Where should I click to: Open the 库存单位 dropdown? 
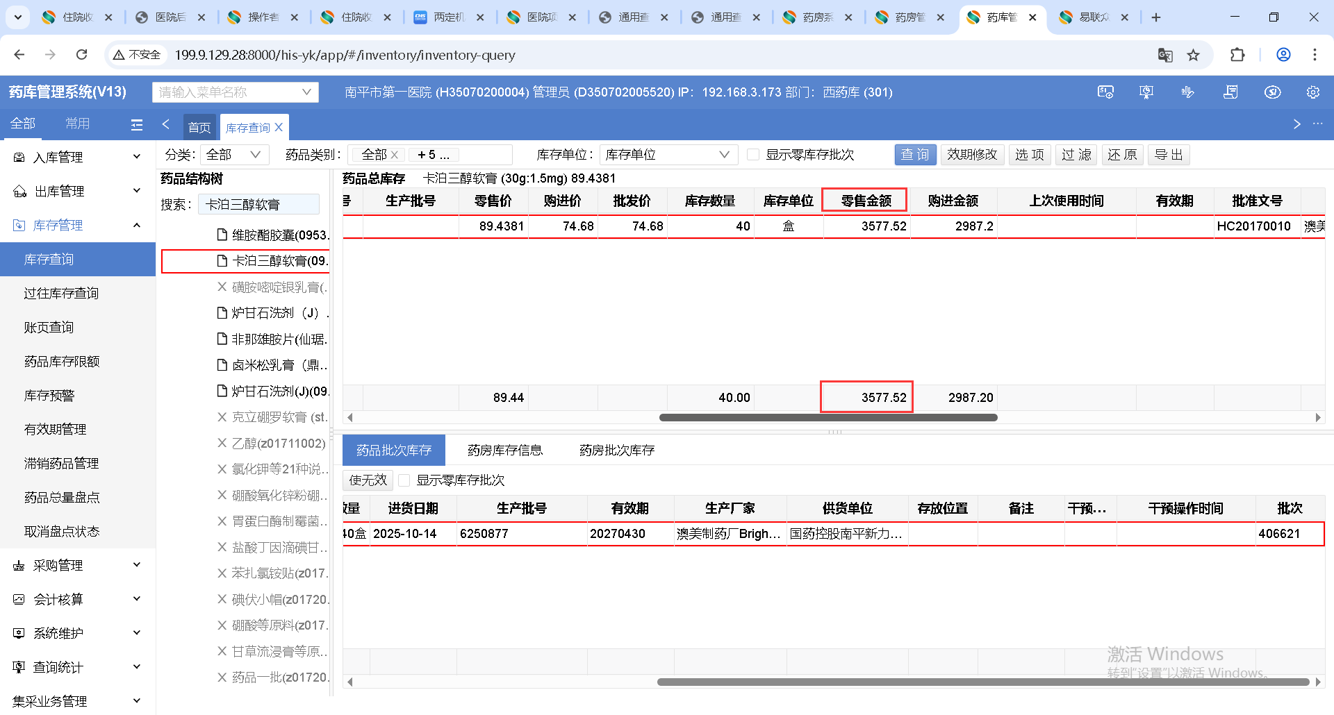[667, 155]
